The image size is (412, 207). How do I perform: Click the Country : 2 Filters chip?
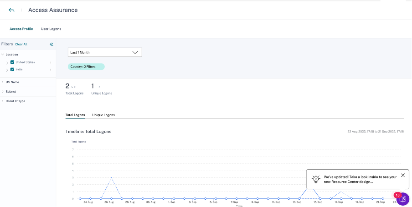click(86, 67)
